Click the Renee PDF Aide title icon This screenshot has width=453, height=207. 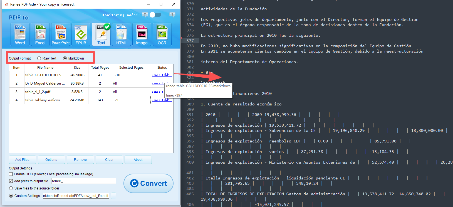[6, 4]
